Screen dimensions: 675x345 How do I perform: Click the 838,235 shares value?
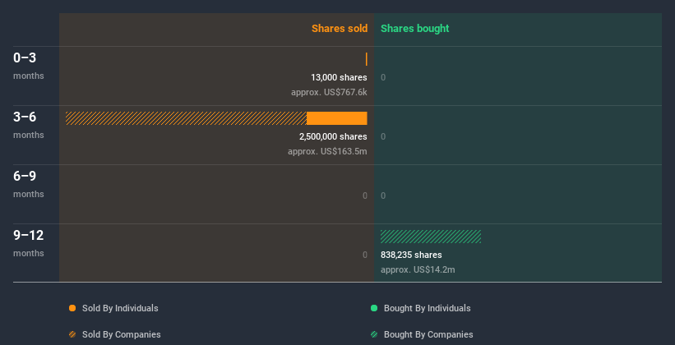click(411, 255)
